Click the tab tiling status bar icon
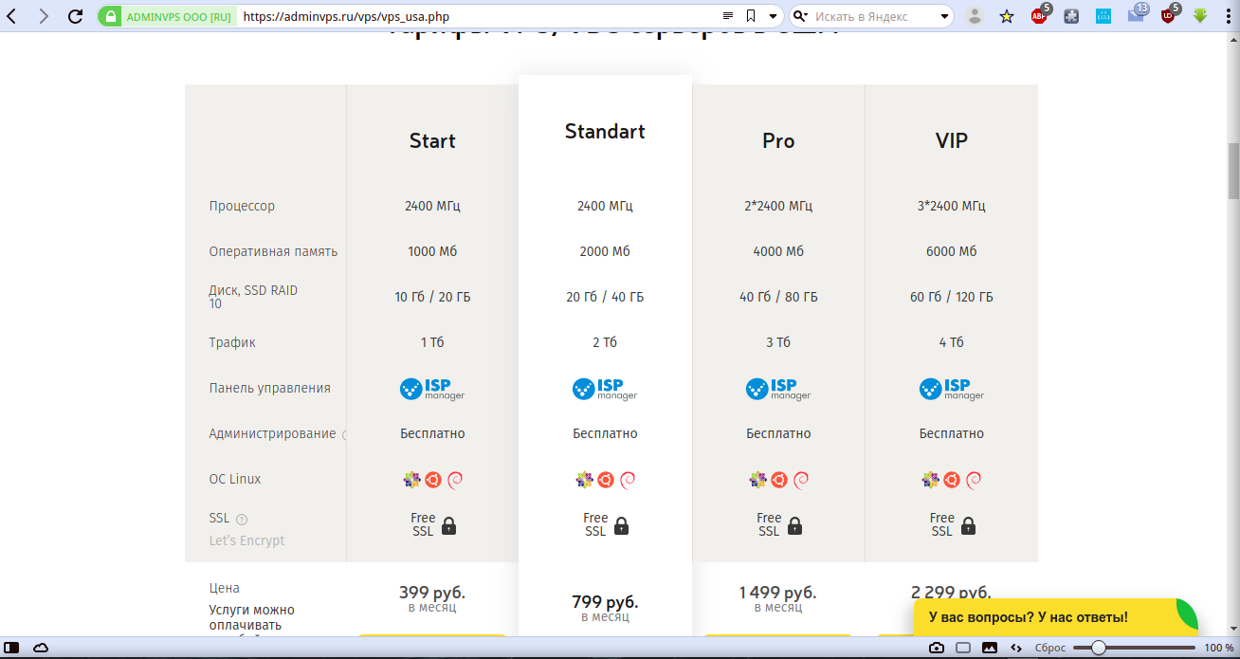The width and height of the screenshot is (1240, 659). 963,648
